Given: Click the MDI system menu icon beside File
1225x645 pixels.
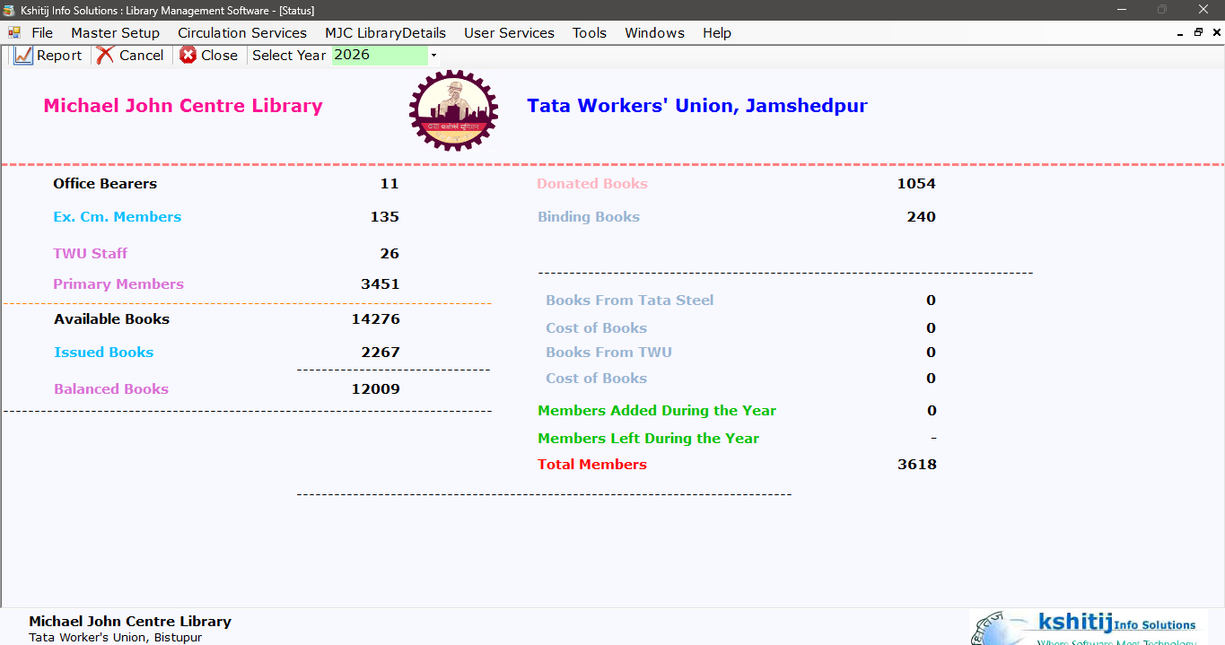Looking at the screenshot, I should [x=14, y=32].
